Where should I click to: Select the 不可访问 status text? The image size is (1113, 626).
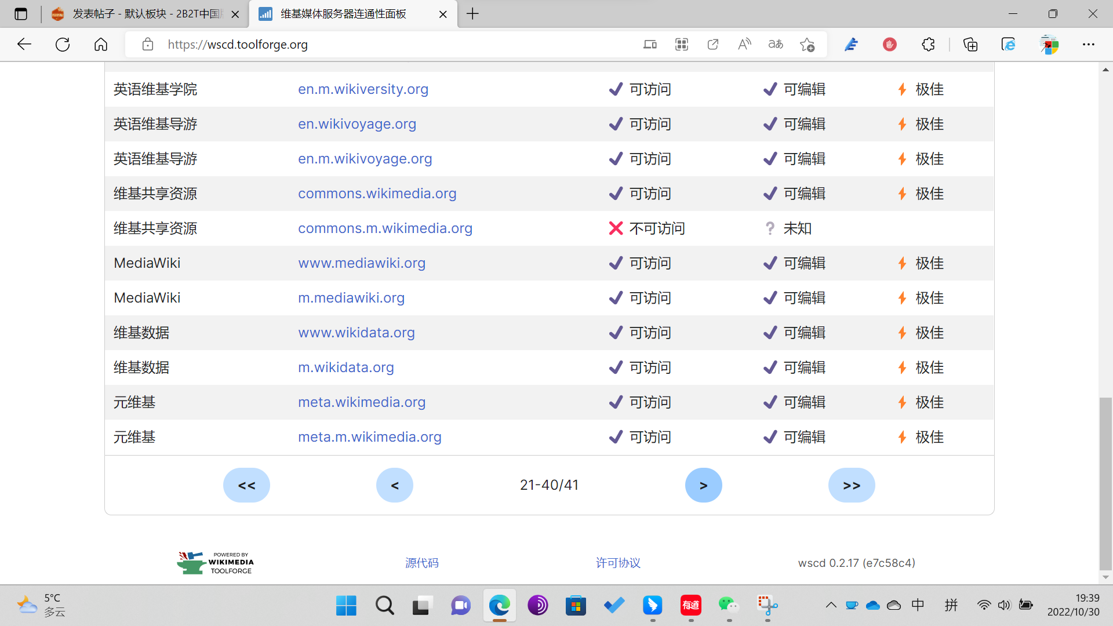(657, 228)
